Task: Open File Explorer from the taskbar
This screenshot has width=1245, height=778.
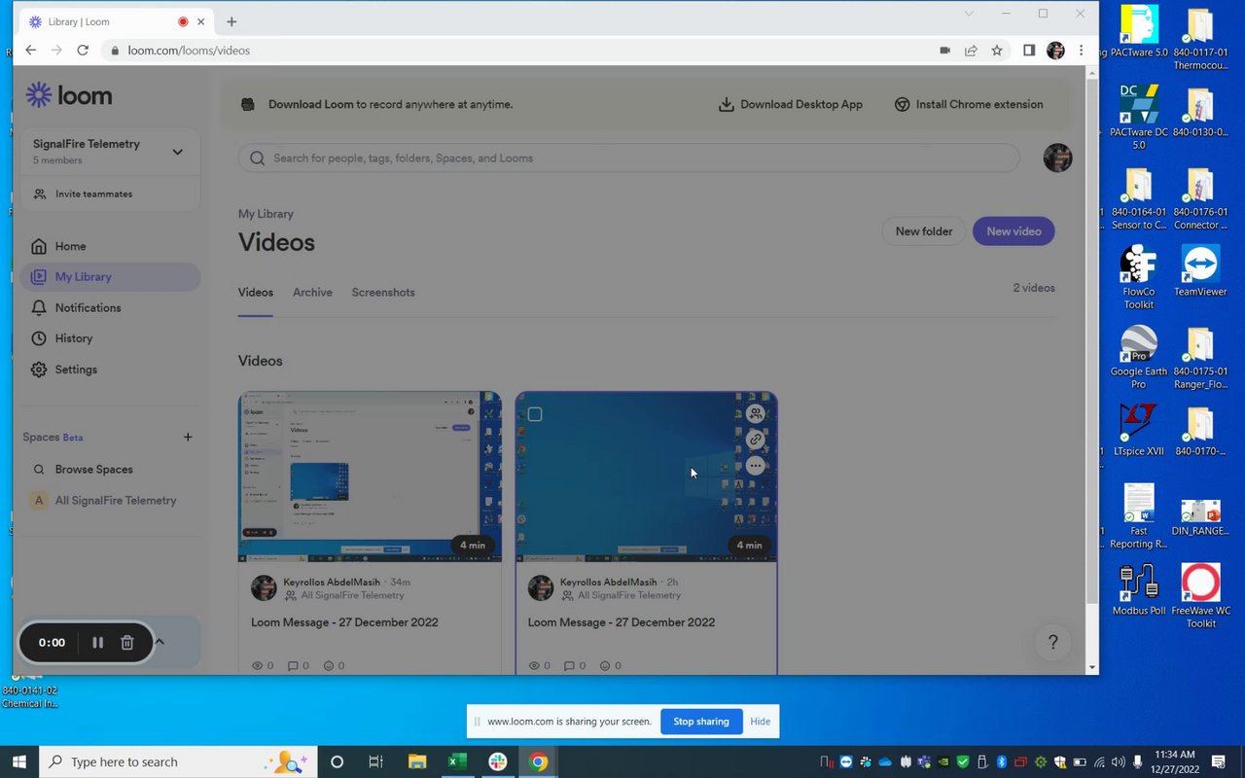Action: tap(417, 761)
